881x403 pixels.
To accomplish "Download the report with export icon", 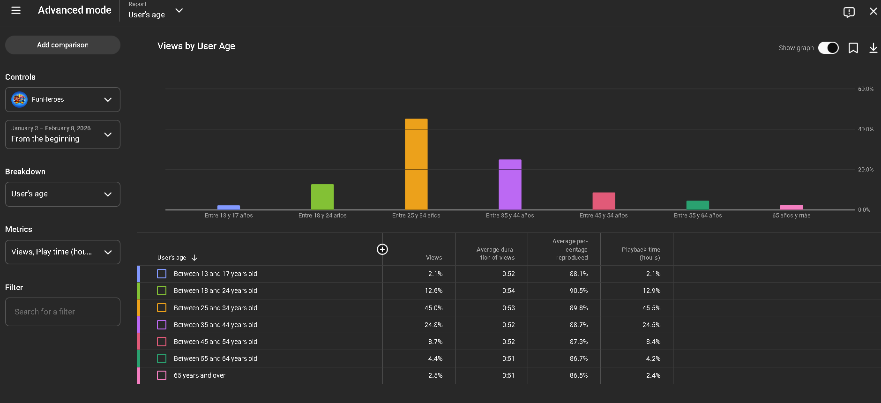I will 873,48.
